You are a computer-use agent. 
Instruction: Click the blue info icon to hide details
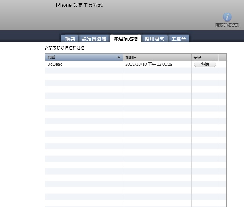click(x=227, y=17)
